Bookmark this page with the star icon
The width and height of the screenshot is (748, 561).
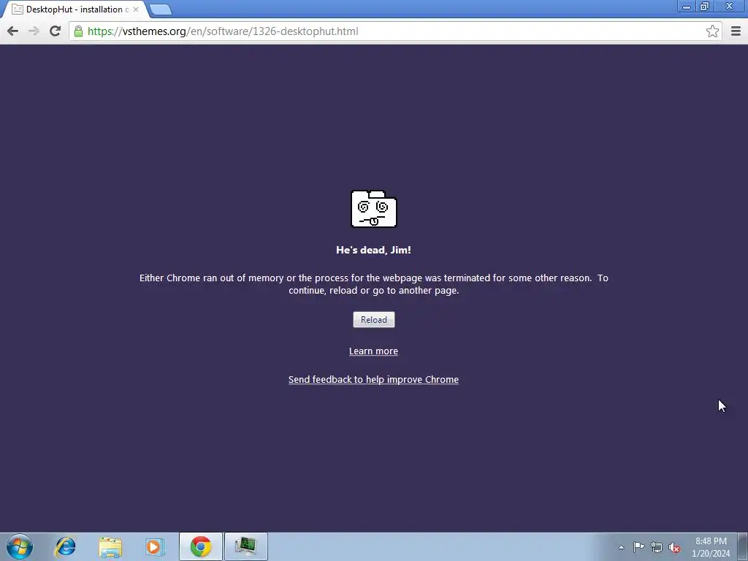pos(712,31)
